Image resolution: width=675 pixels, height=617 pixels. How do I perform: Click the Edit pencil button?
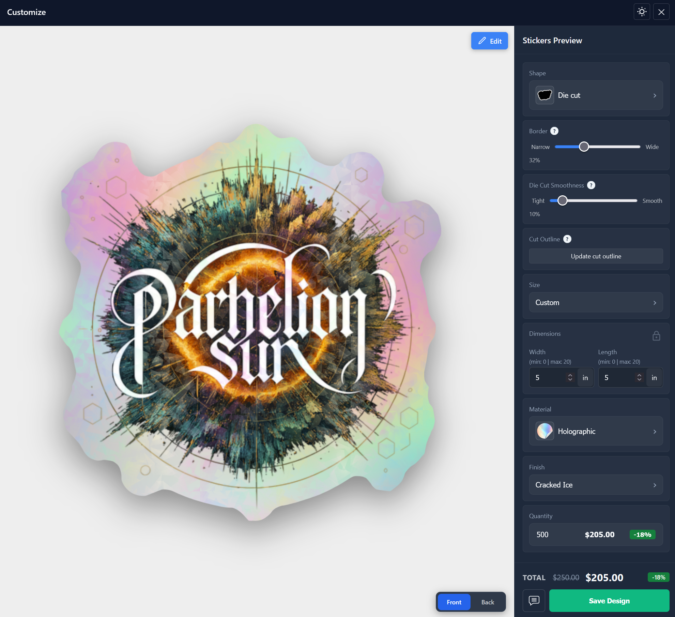coord(489,41)
